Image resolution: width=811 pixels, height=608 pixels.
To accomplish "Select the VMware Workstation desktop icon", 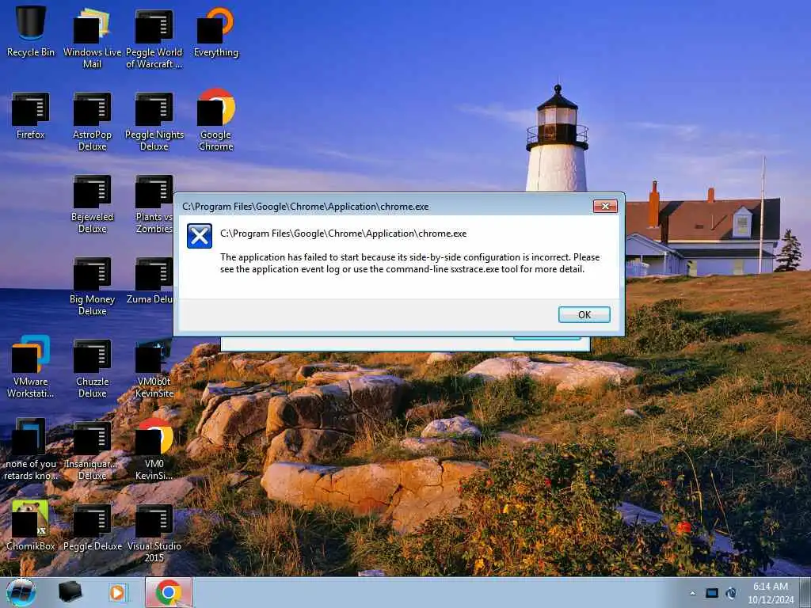I will pyautogui.click(x=31, y=367).
